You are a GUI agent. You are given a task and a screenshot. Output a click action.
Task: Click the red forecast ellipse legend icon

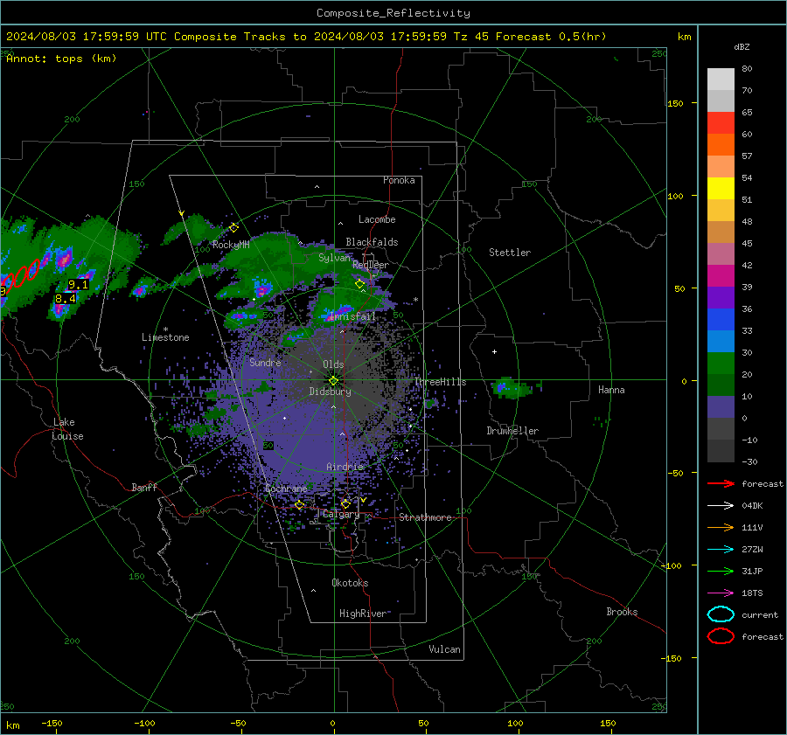point(721,636)
